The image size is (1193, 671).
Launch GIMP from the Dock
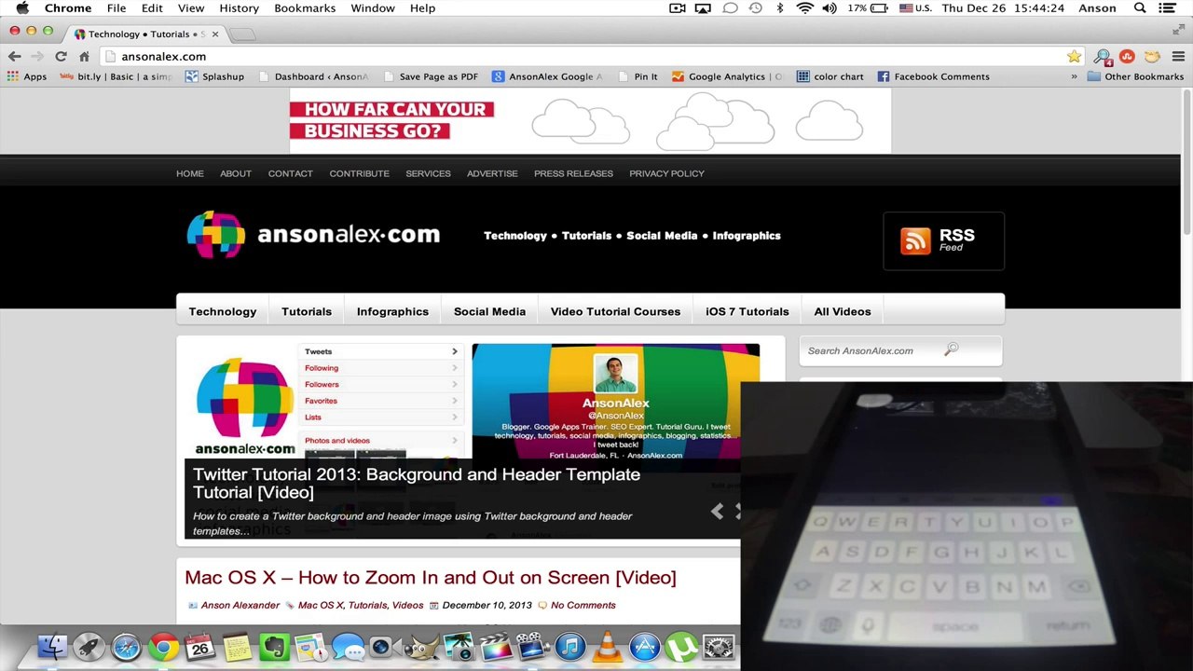coord(422,647)
